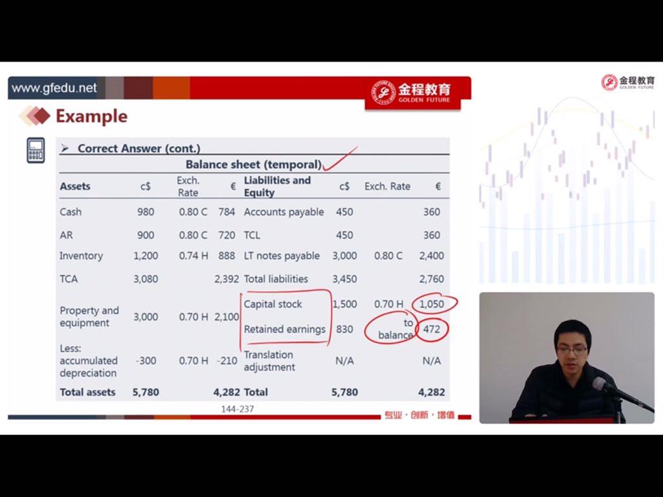Image resolution: width=663 pixels, height=497 pixels.
Task: Select the accumulated depreciation euro value -210
Action: [x=227, y=360]
